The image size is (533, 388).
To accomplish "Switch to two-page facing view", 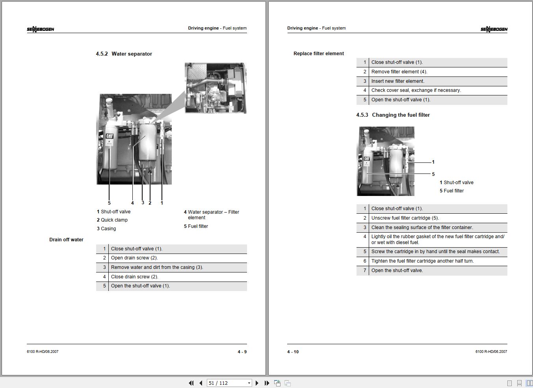I will (x=529, y=383).
